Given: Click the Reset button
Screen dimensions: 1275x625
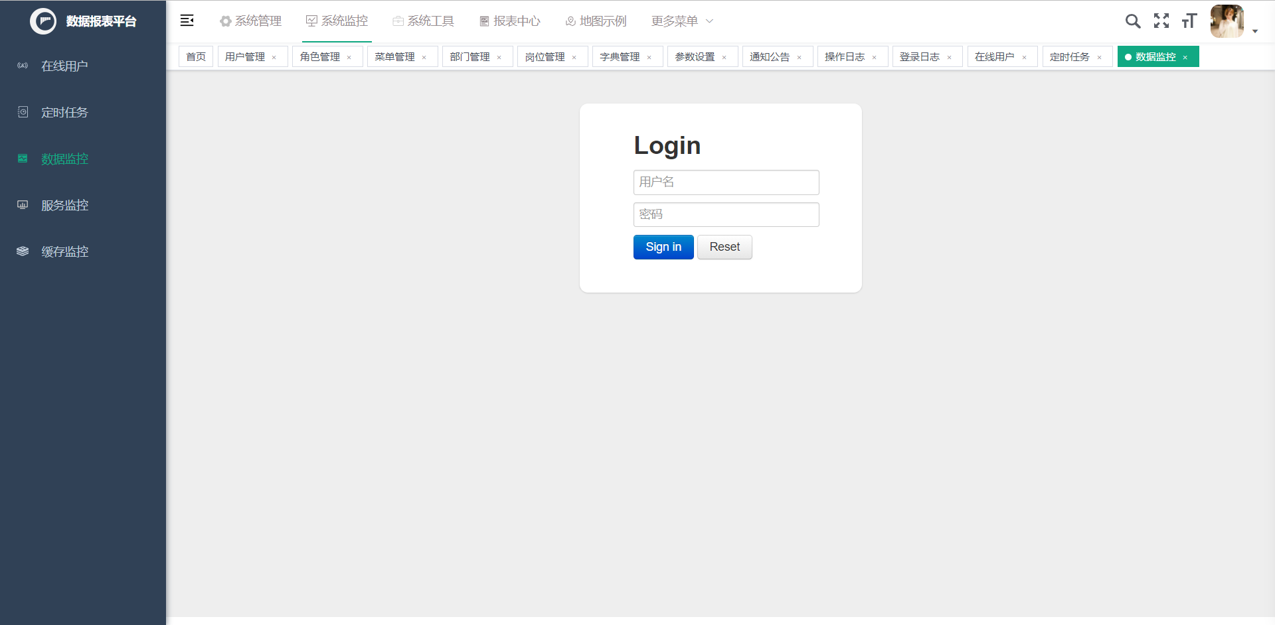Looking at the screenshot, I should point(724,246).
